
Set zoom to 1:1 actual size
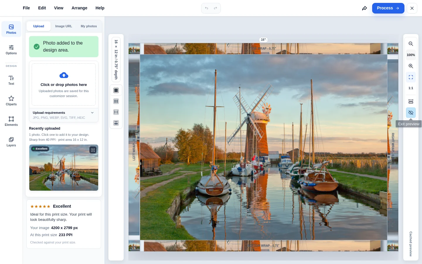point(411,88)
